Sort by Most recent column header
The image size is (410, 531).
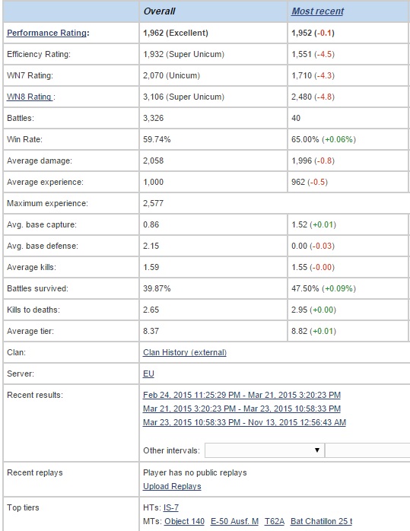coord(317,11)
